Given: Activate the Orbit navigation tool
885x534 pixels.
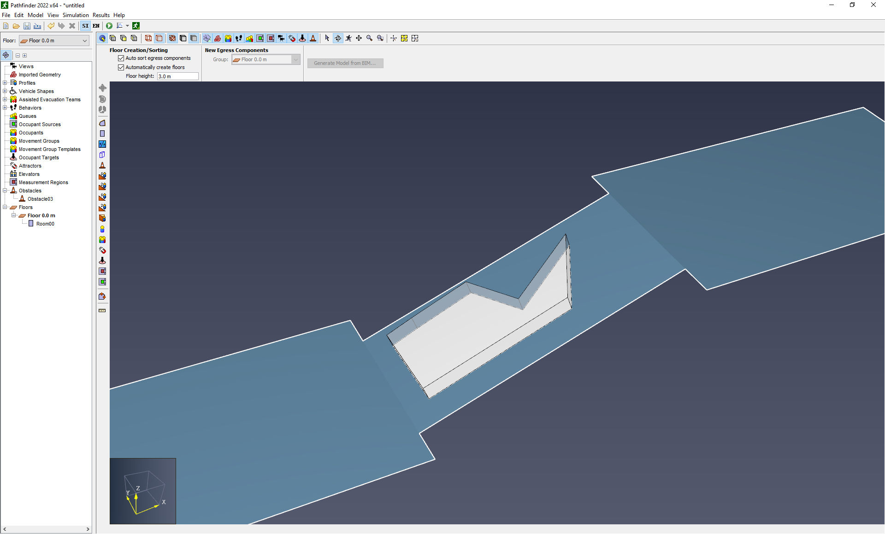Looking at the screenshot, I should [x=338, y=38].
